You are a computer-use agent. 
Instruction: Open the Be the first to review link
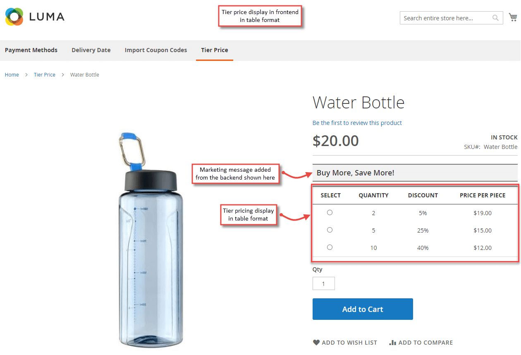357,122
